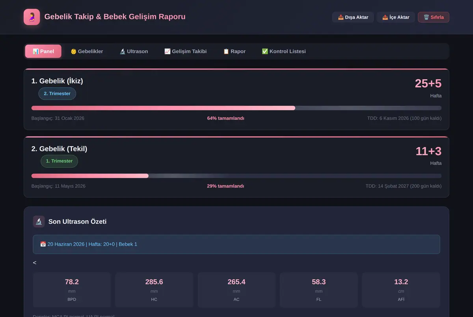Select the AFİ 13.2 measurement card
The width and height of the screenshot is (473, 317).
pyautogui.click(x=401, y=290)
